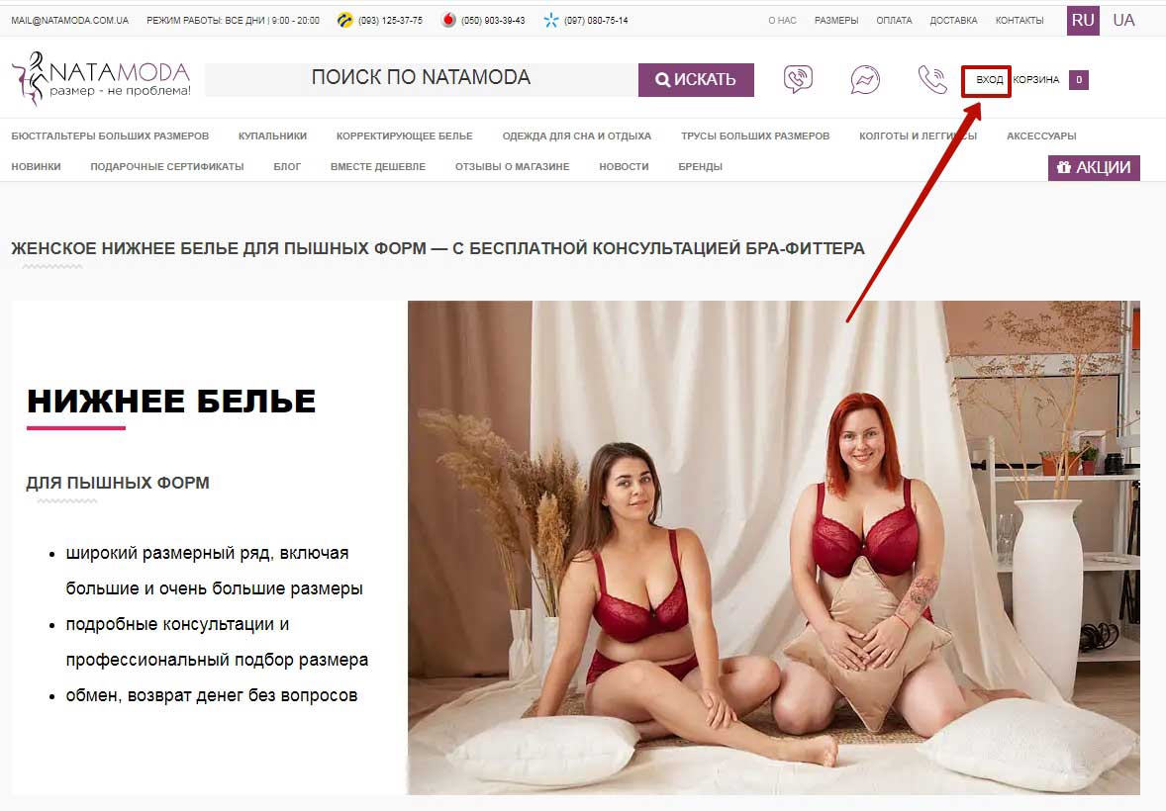Switch the site language to UA
This screenshot has width=1166, height=811.
pyautogui.click(x=1123, y=20)
